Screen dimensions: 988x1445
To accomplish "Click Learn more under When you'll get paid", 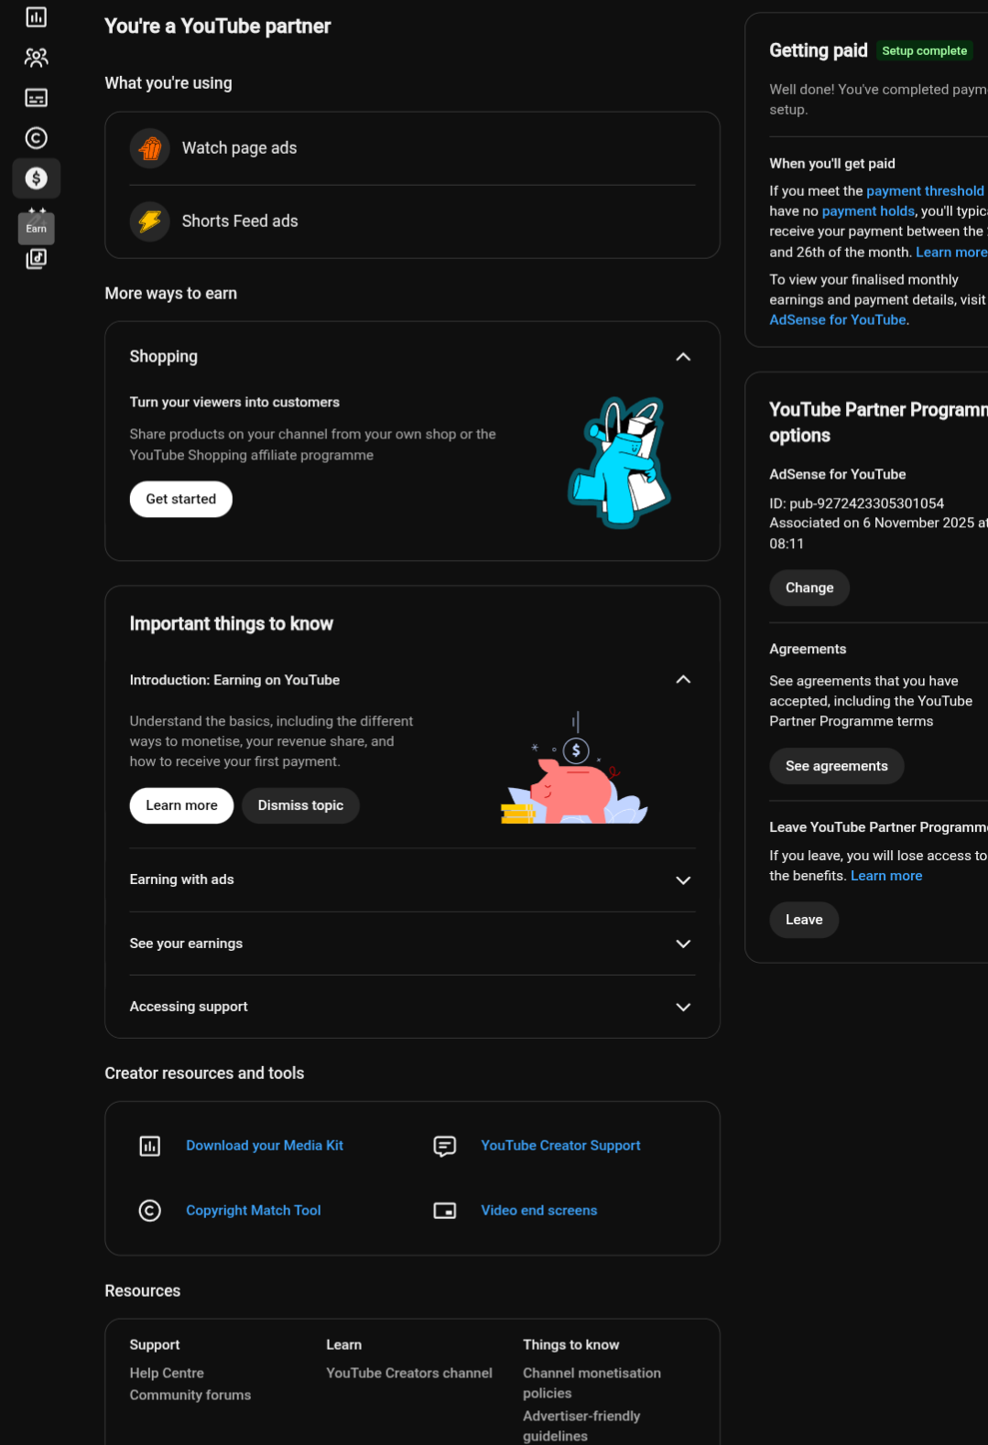I will pyautogui.click(x=951, y=253).
